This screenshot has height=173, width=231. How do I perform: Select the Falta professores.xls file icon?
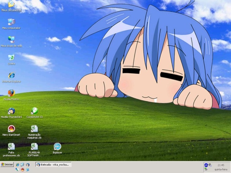click(11, 147)
